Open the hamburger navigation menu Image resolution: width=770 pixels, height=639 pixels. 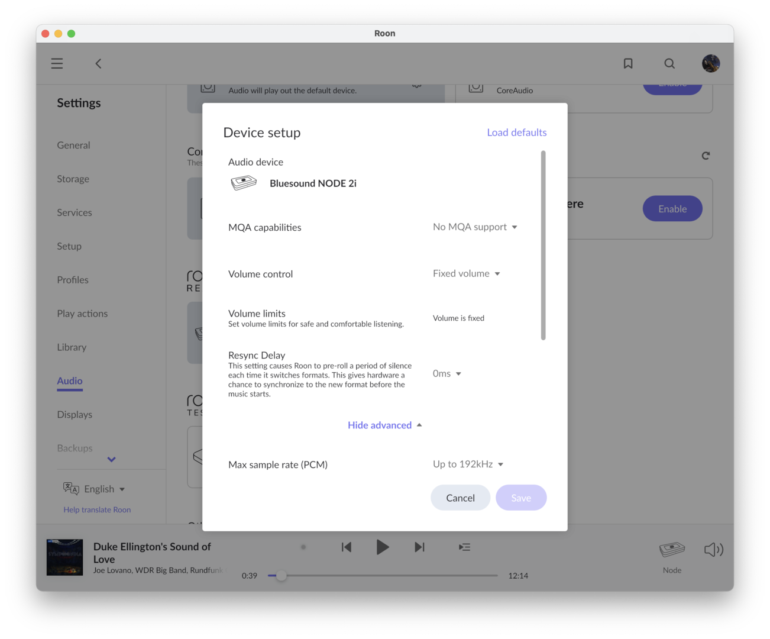click(57, 63)
